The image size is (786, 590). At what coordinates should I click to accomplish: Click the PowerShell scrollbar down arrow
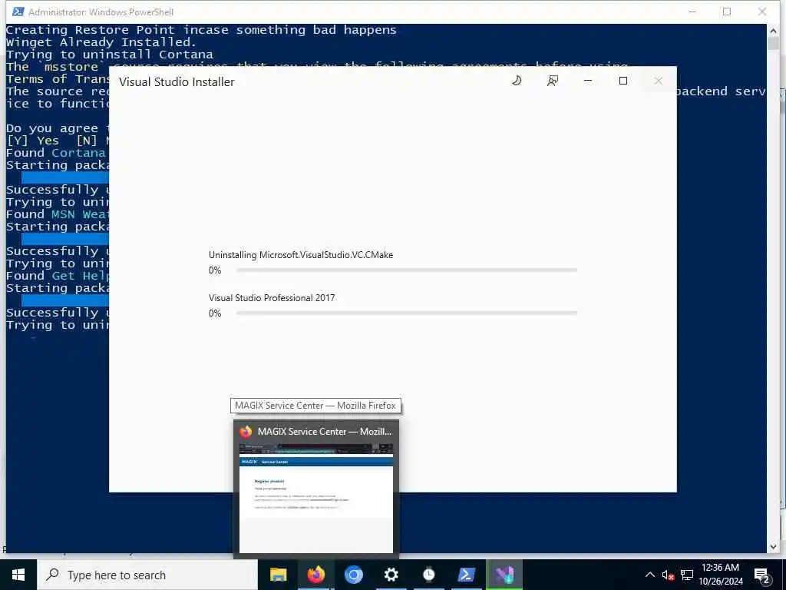773,546
